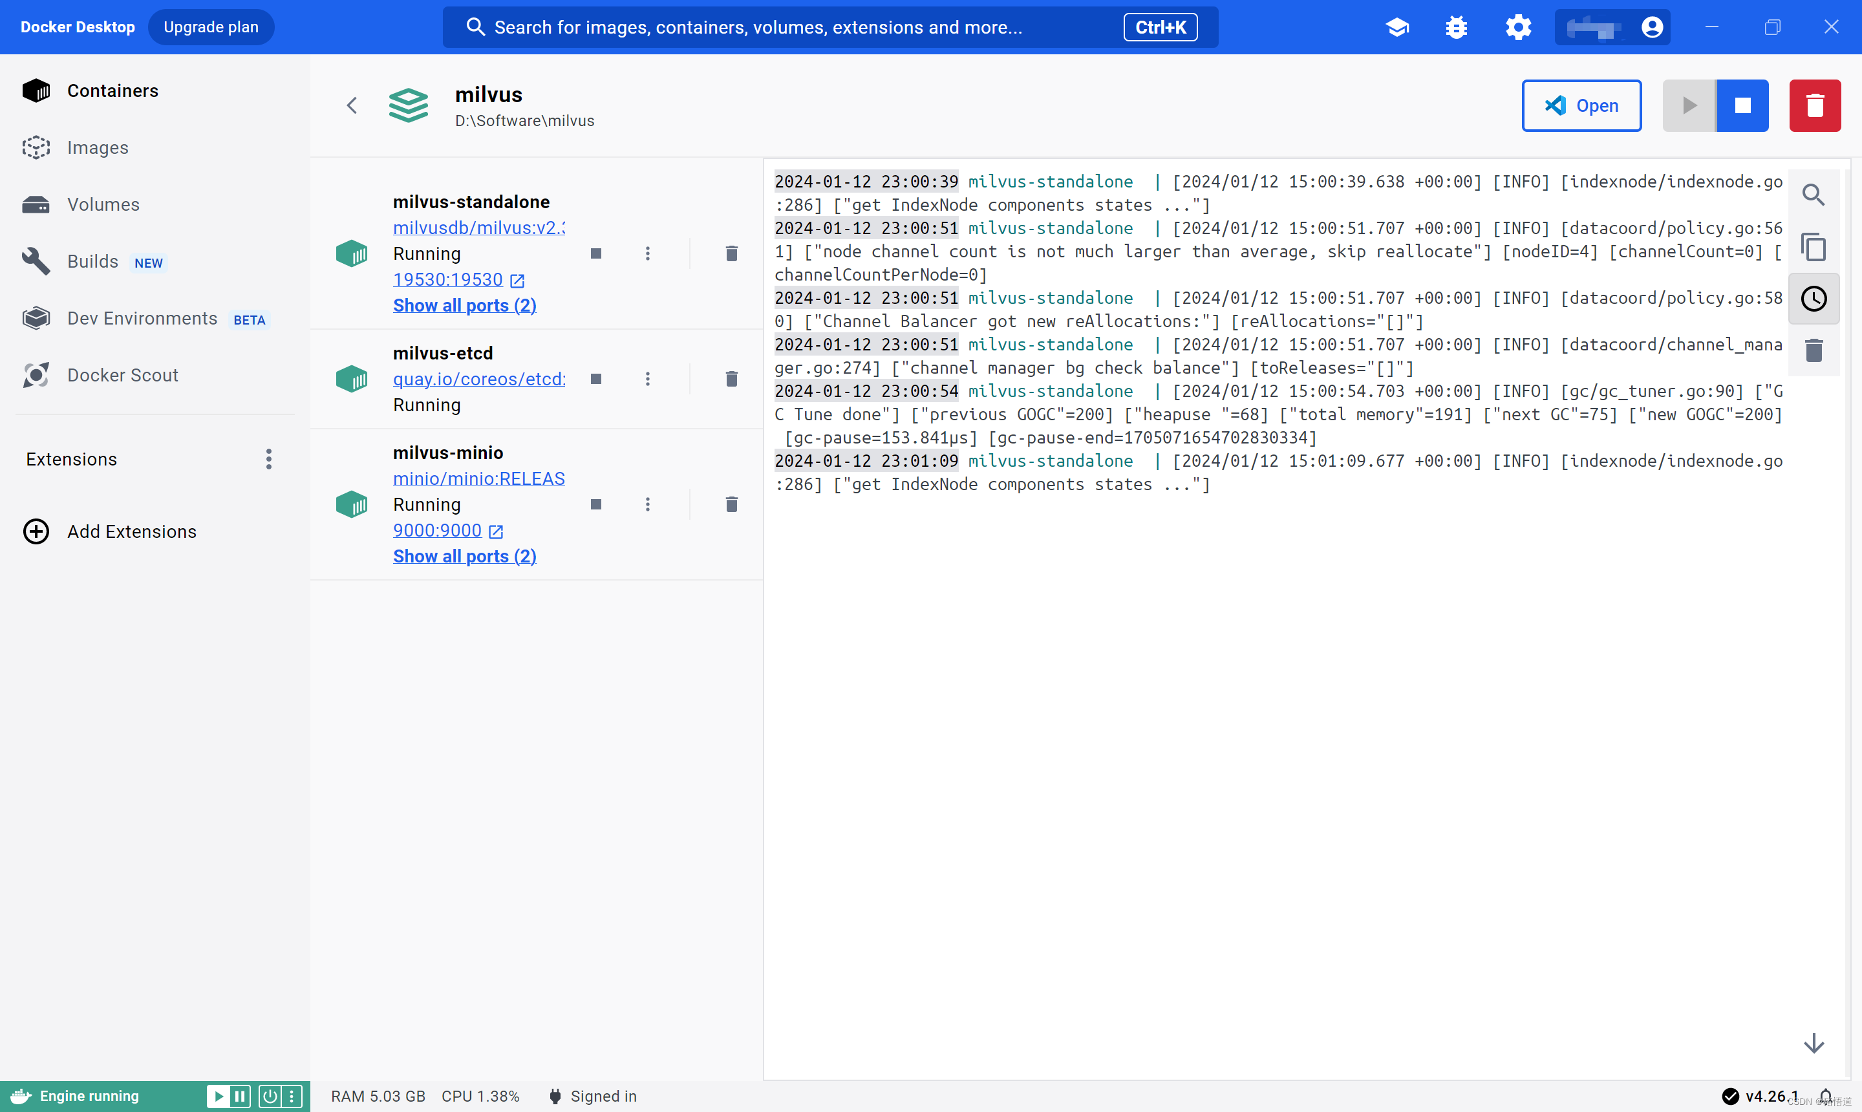Expand Show all ports under milvus-standalone
Viewport: 1862px width, 1112px height.
tap(464, 305)
